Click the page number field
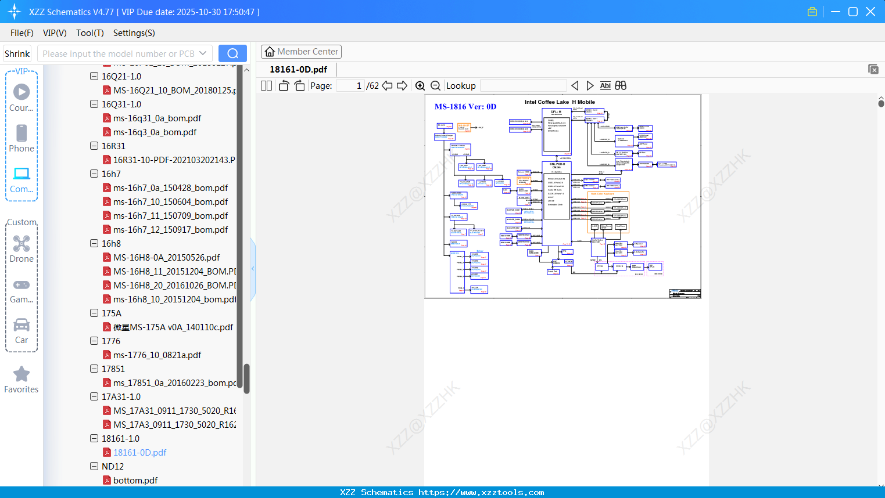 coord(350,86)
